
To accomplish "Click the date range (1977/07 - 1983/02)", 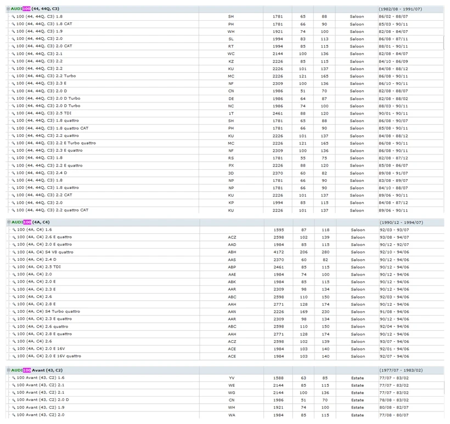I will tap(401, 370).
